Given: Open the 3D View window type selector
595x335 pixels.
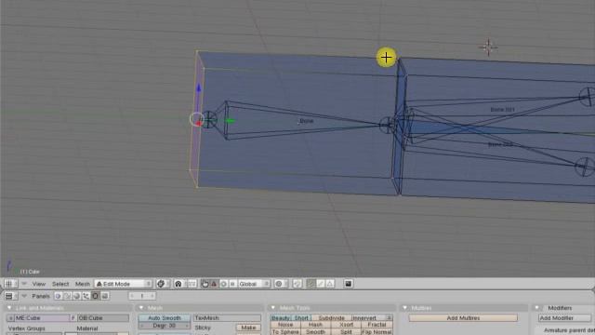Looking at the screenshot, I should tap(10, 284).
